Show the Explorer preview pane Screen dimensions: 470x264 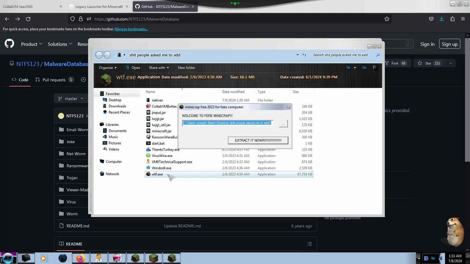point(365,67)
